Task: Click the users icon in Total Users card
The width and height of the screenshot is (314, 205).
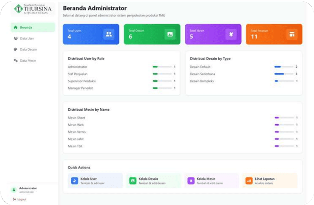Action: 109,34
